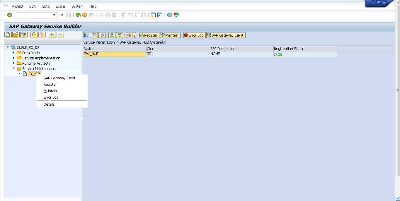The image size is (400, 201).
Task: Click the green Enter checkmark icon
Action: click(10, 15)
